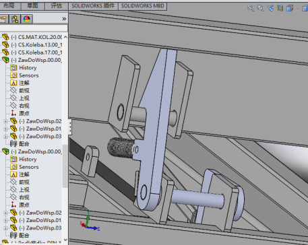
Task: Select History under upper ZawDoWsp.00.00 assembly
Action: [x=24, y=67]
